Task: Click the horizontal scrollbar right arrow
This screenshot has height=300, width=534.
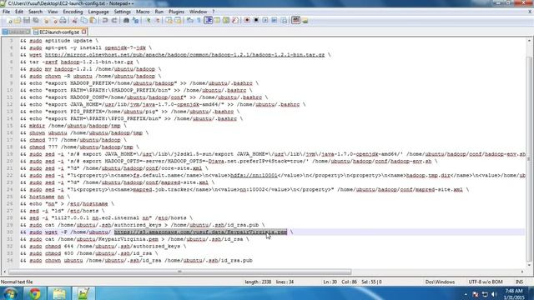Action: (522, 272)
